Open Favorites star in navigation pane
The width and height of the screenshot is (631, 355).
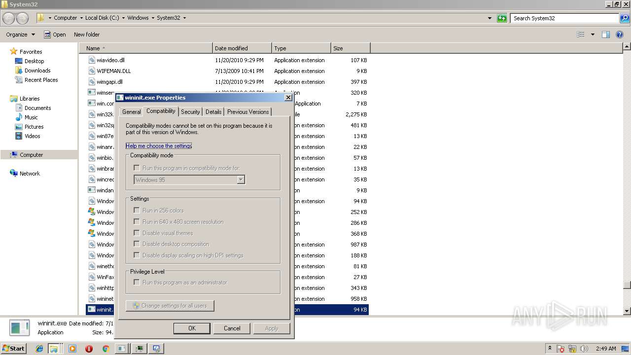[14, 52]
